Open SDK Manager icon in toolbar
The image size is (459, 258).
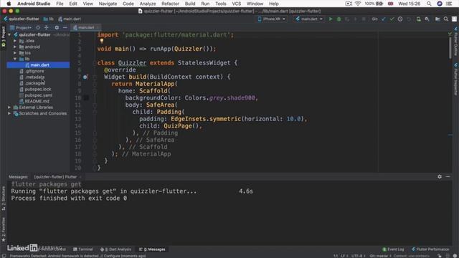pyautogui.click(x=427, y=19)
